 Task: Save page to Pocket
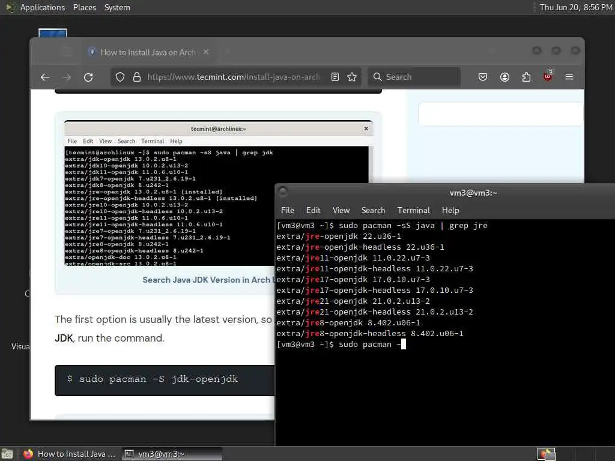click(483, 77)
